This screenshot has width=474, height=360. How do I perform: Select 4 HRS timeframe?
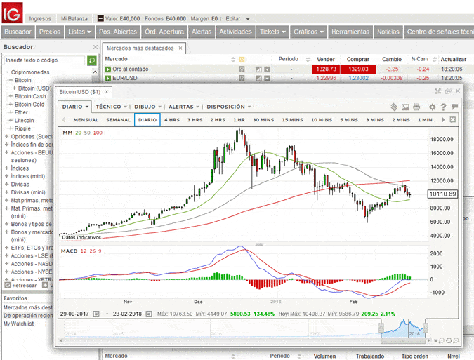[172, 120]
